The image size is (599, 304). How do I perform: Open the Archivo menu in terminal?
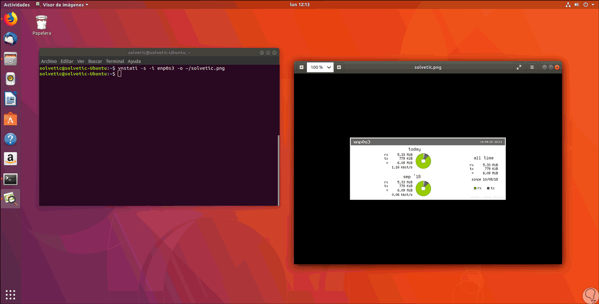[49, 61]
